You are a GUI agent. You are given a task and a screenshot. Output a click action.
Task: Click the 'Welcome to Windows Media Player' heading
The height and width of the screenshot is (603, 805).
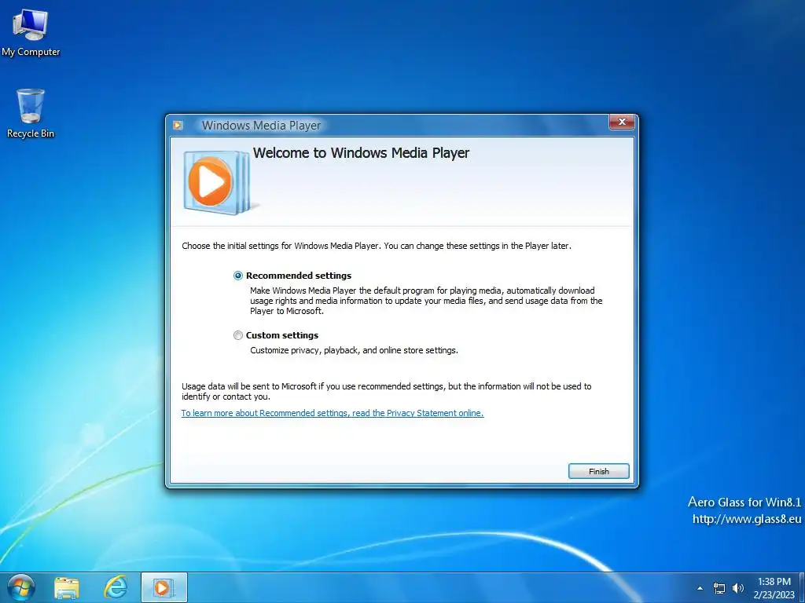(x=361, y=153)
